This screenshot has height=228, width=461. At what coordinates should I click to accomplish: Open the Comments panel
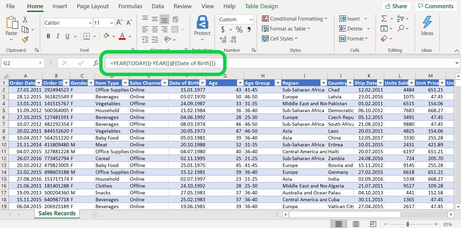(x=436, y=6)
